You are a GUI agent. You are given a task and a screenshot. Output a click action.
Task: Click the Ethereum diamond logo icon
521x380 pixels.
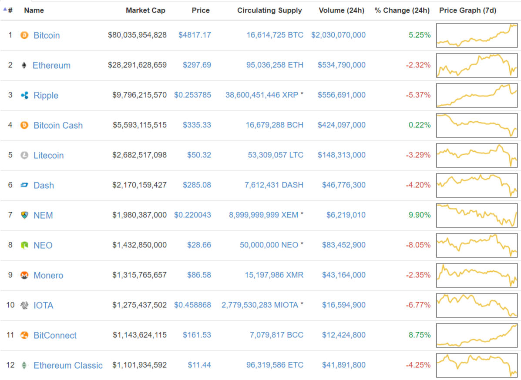point(24,65)
